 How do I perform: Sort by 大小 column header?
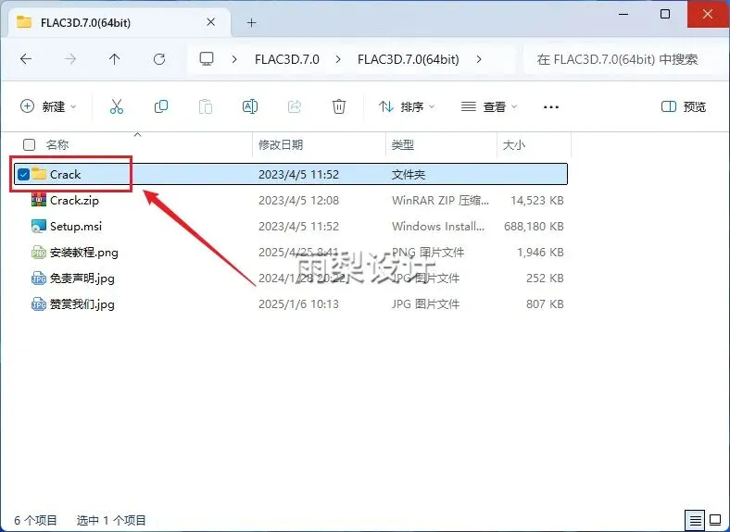[514, 144]
